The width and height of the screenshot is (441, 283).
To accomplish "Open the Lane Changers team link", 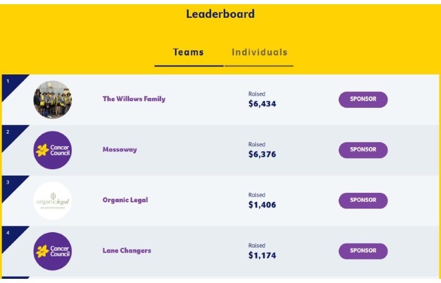I will pyautogui.click(x=127, y=251).
